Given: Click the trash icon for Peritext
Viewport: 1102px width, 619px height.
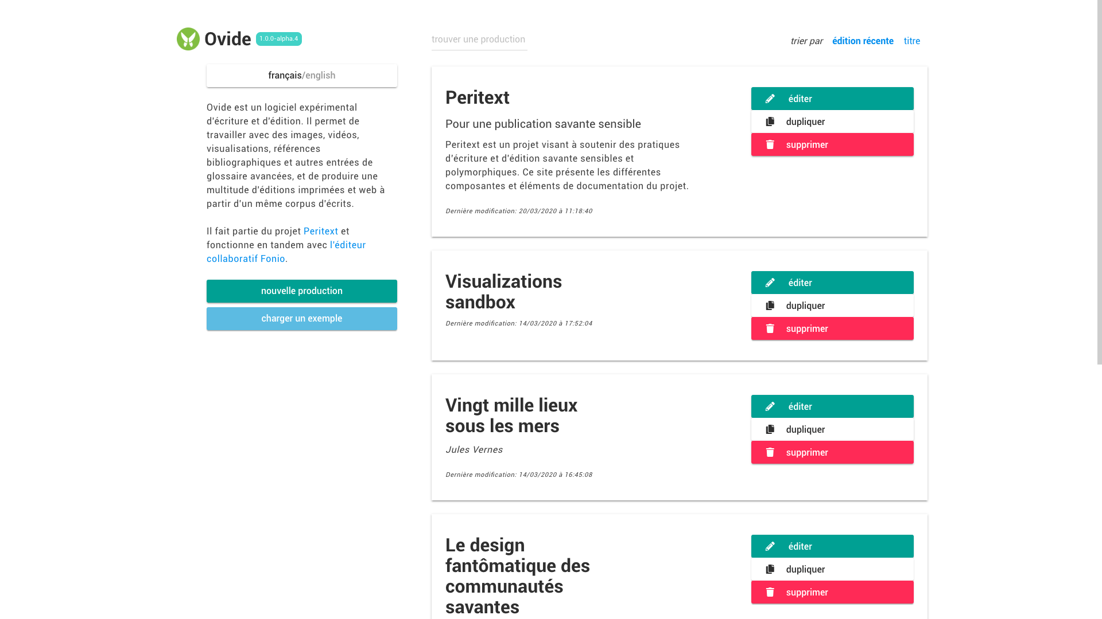Looking at the screenshot, I should (770, 144).
